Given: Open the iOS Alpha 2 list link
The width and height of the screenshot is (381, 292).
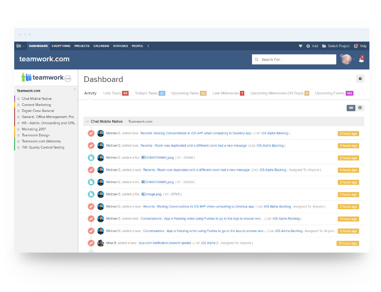Looking at the screenshot, I should point(209,243).
